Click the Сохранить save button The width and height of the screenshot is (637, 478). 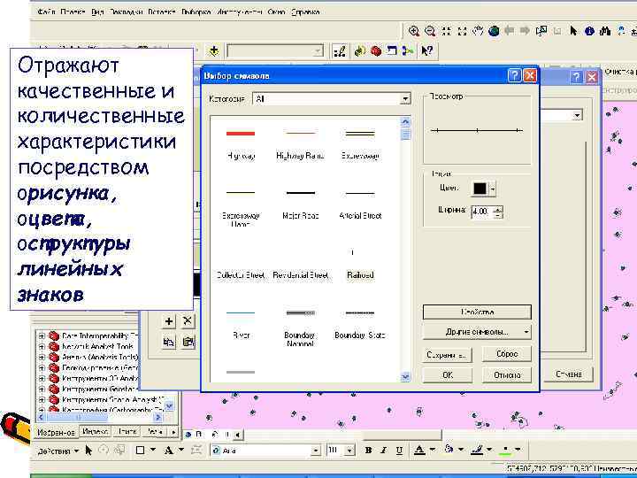click(448, 354)
